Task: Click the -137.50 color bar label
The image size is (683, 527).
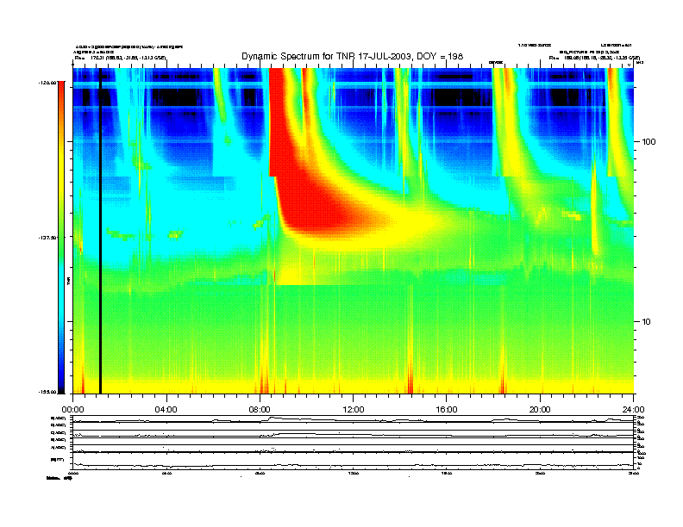Action: point(48,238)
